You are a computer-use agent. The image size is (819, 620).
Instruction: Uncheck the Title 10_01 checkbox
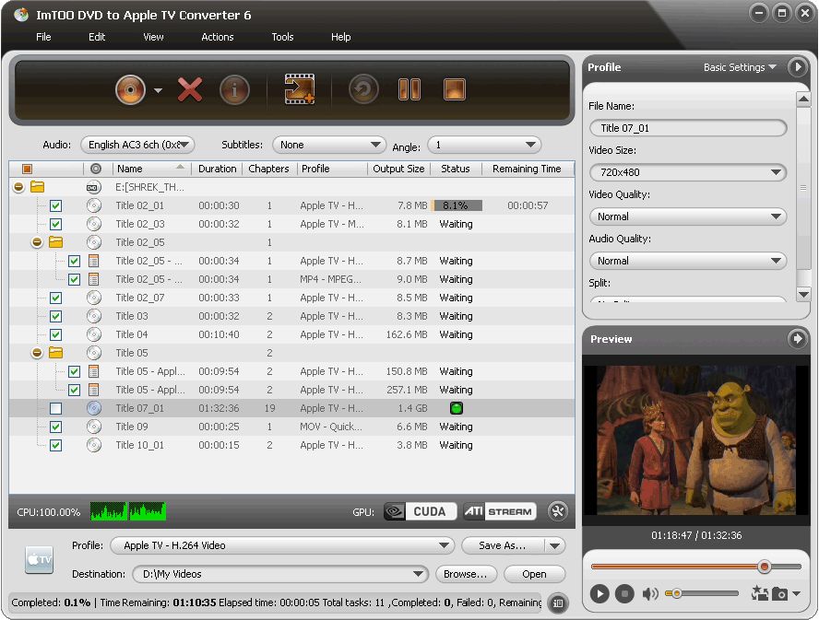(56, 445)
